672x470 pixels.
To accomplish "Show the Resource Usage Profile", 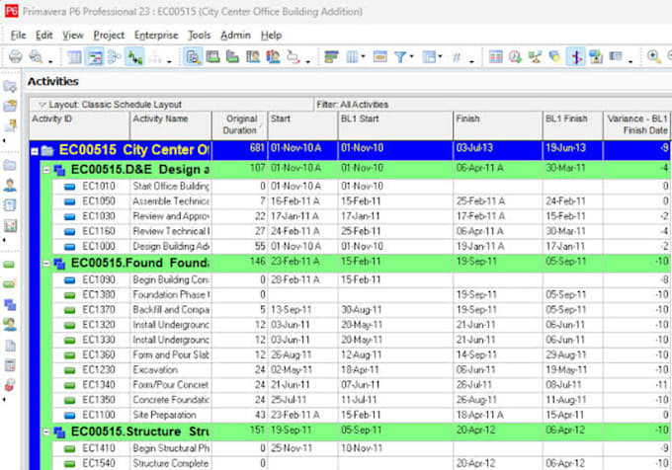I will [273, 57].
